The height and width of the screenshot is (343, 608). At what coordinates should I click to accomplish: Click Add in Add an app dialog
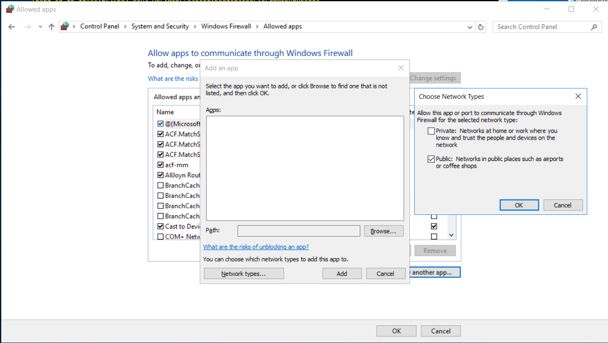342,274
